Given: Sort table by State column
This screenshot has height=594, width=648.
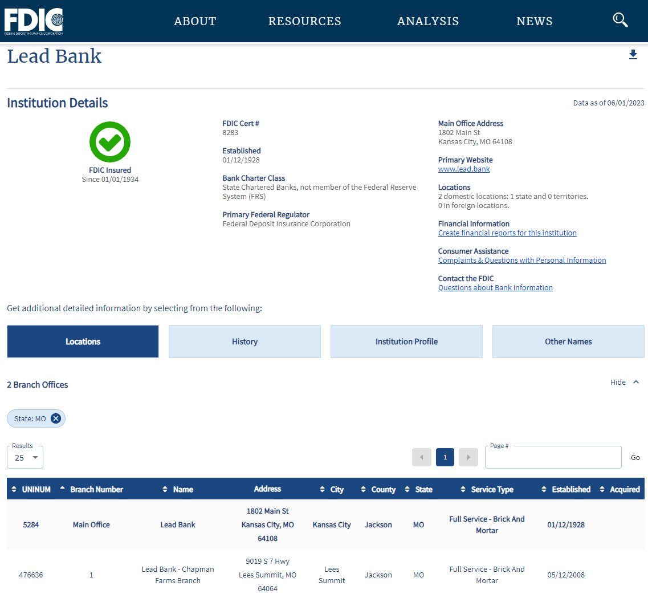Looking at the screenshot, I should tap(407, 489).
